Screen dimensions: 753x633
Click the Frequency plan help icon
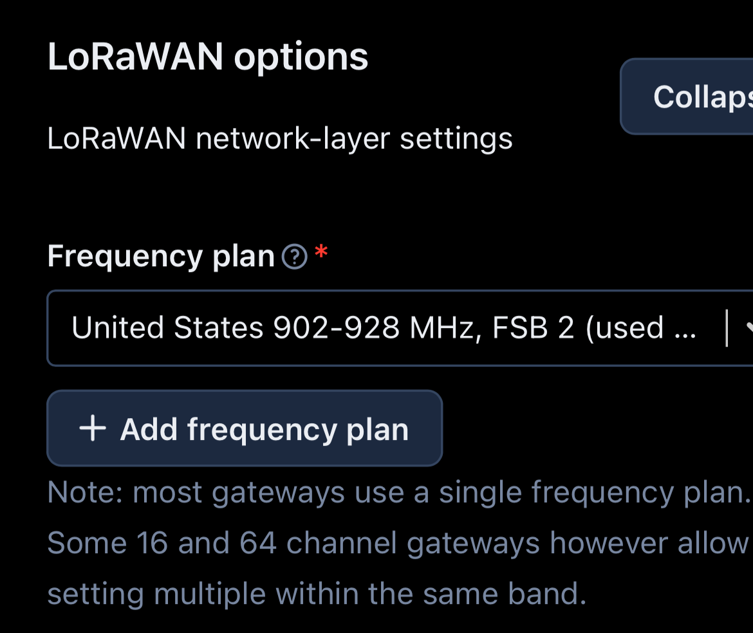(x=295, y=257)
